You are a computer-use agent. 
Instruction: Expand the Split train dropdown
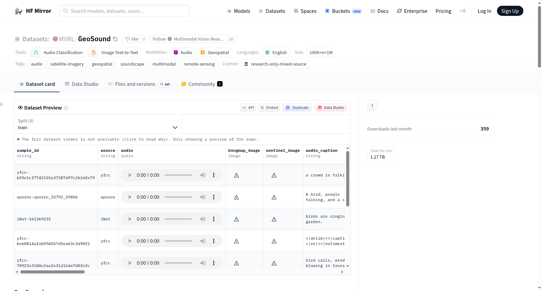(98, 124)
